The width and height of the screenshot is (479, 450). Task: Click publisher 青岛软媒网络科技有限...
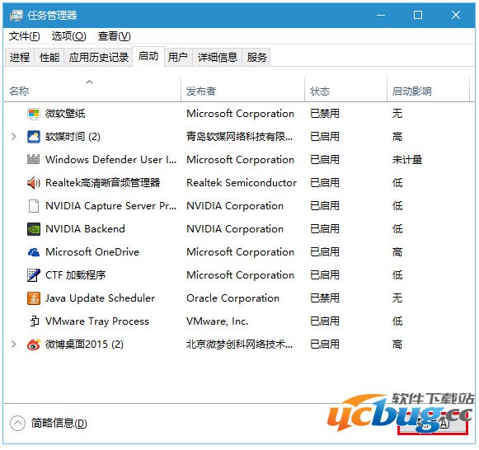[239, 137]
